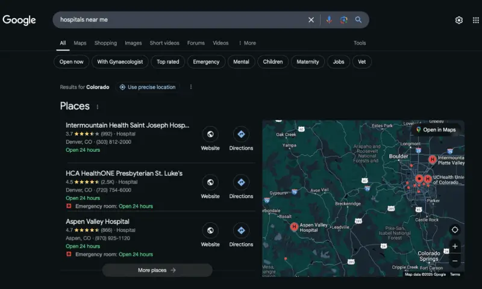Image resolution: width=482 pixels, height=289 pixels.
Task: Open Google Lens image search icon
Action: pos(343,20)
